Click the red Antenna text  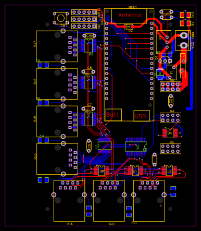(x=130, y=15)
